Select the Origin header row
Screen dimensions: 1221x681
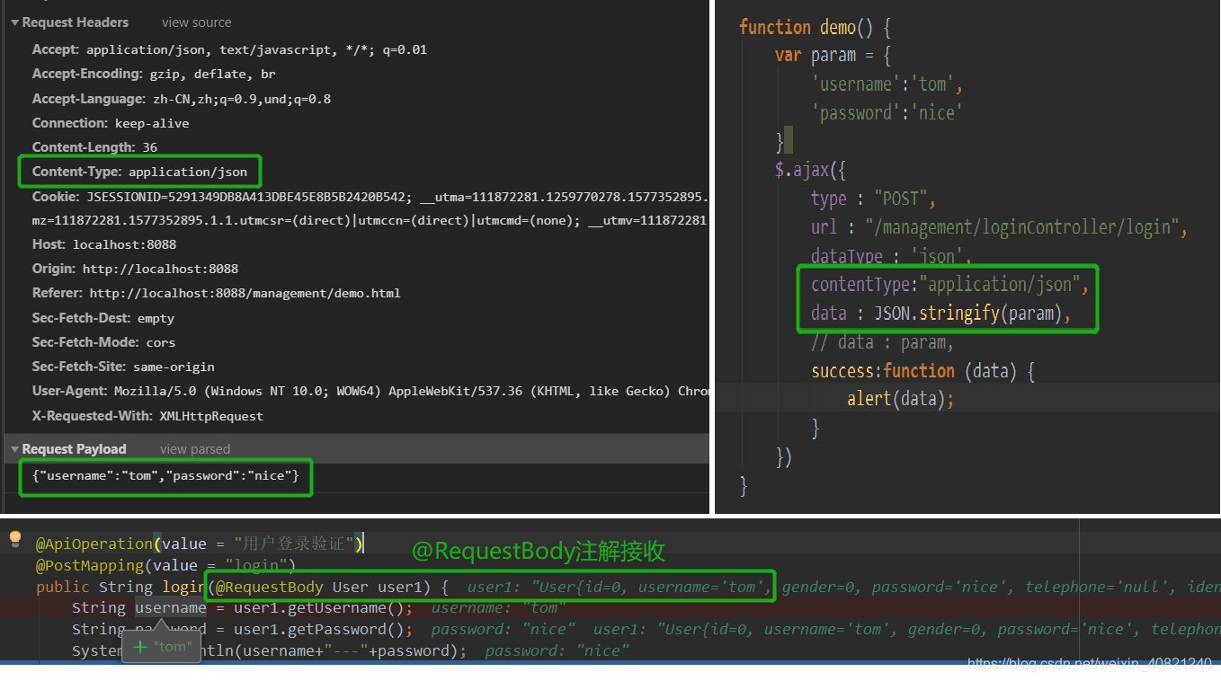(x=135, y=269)
